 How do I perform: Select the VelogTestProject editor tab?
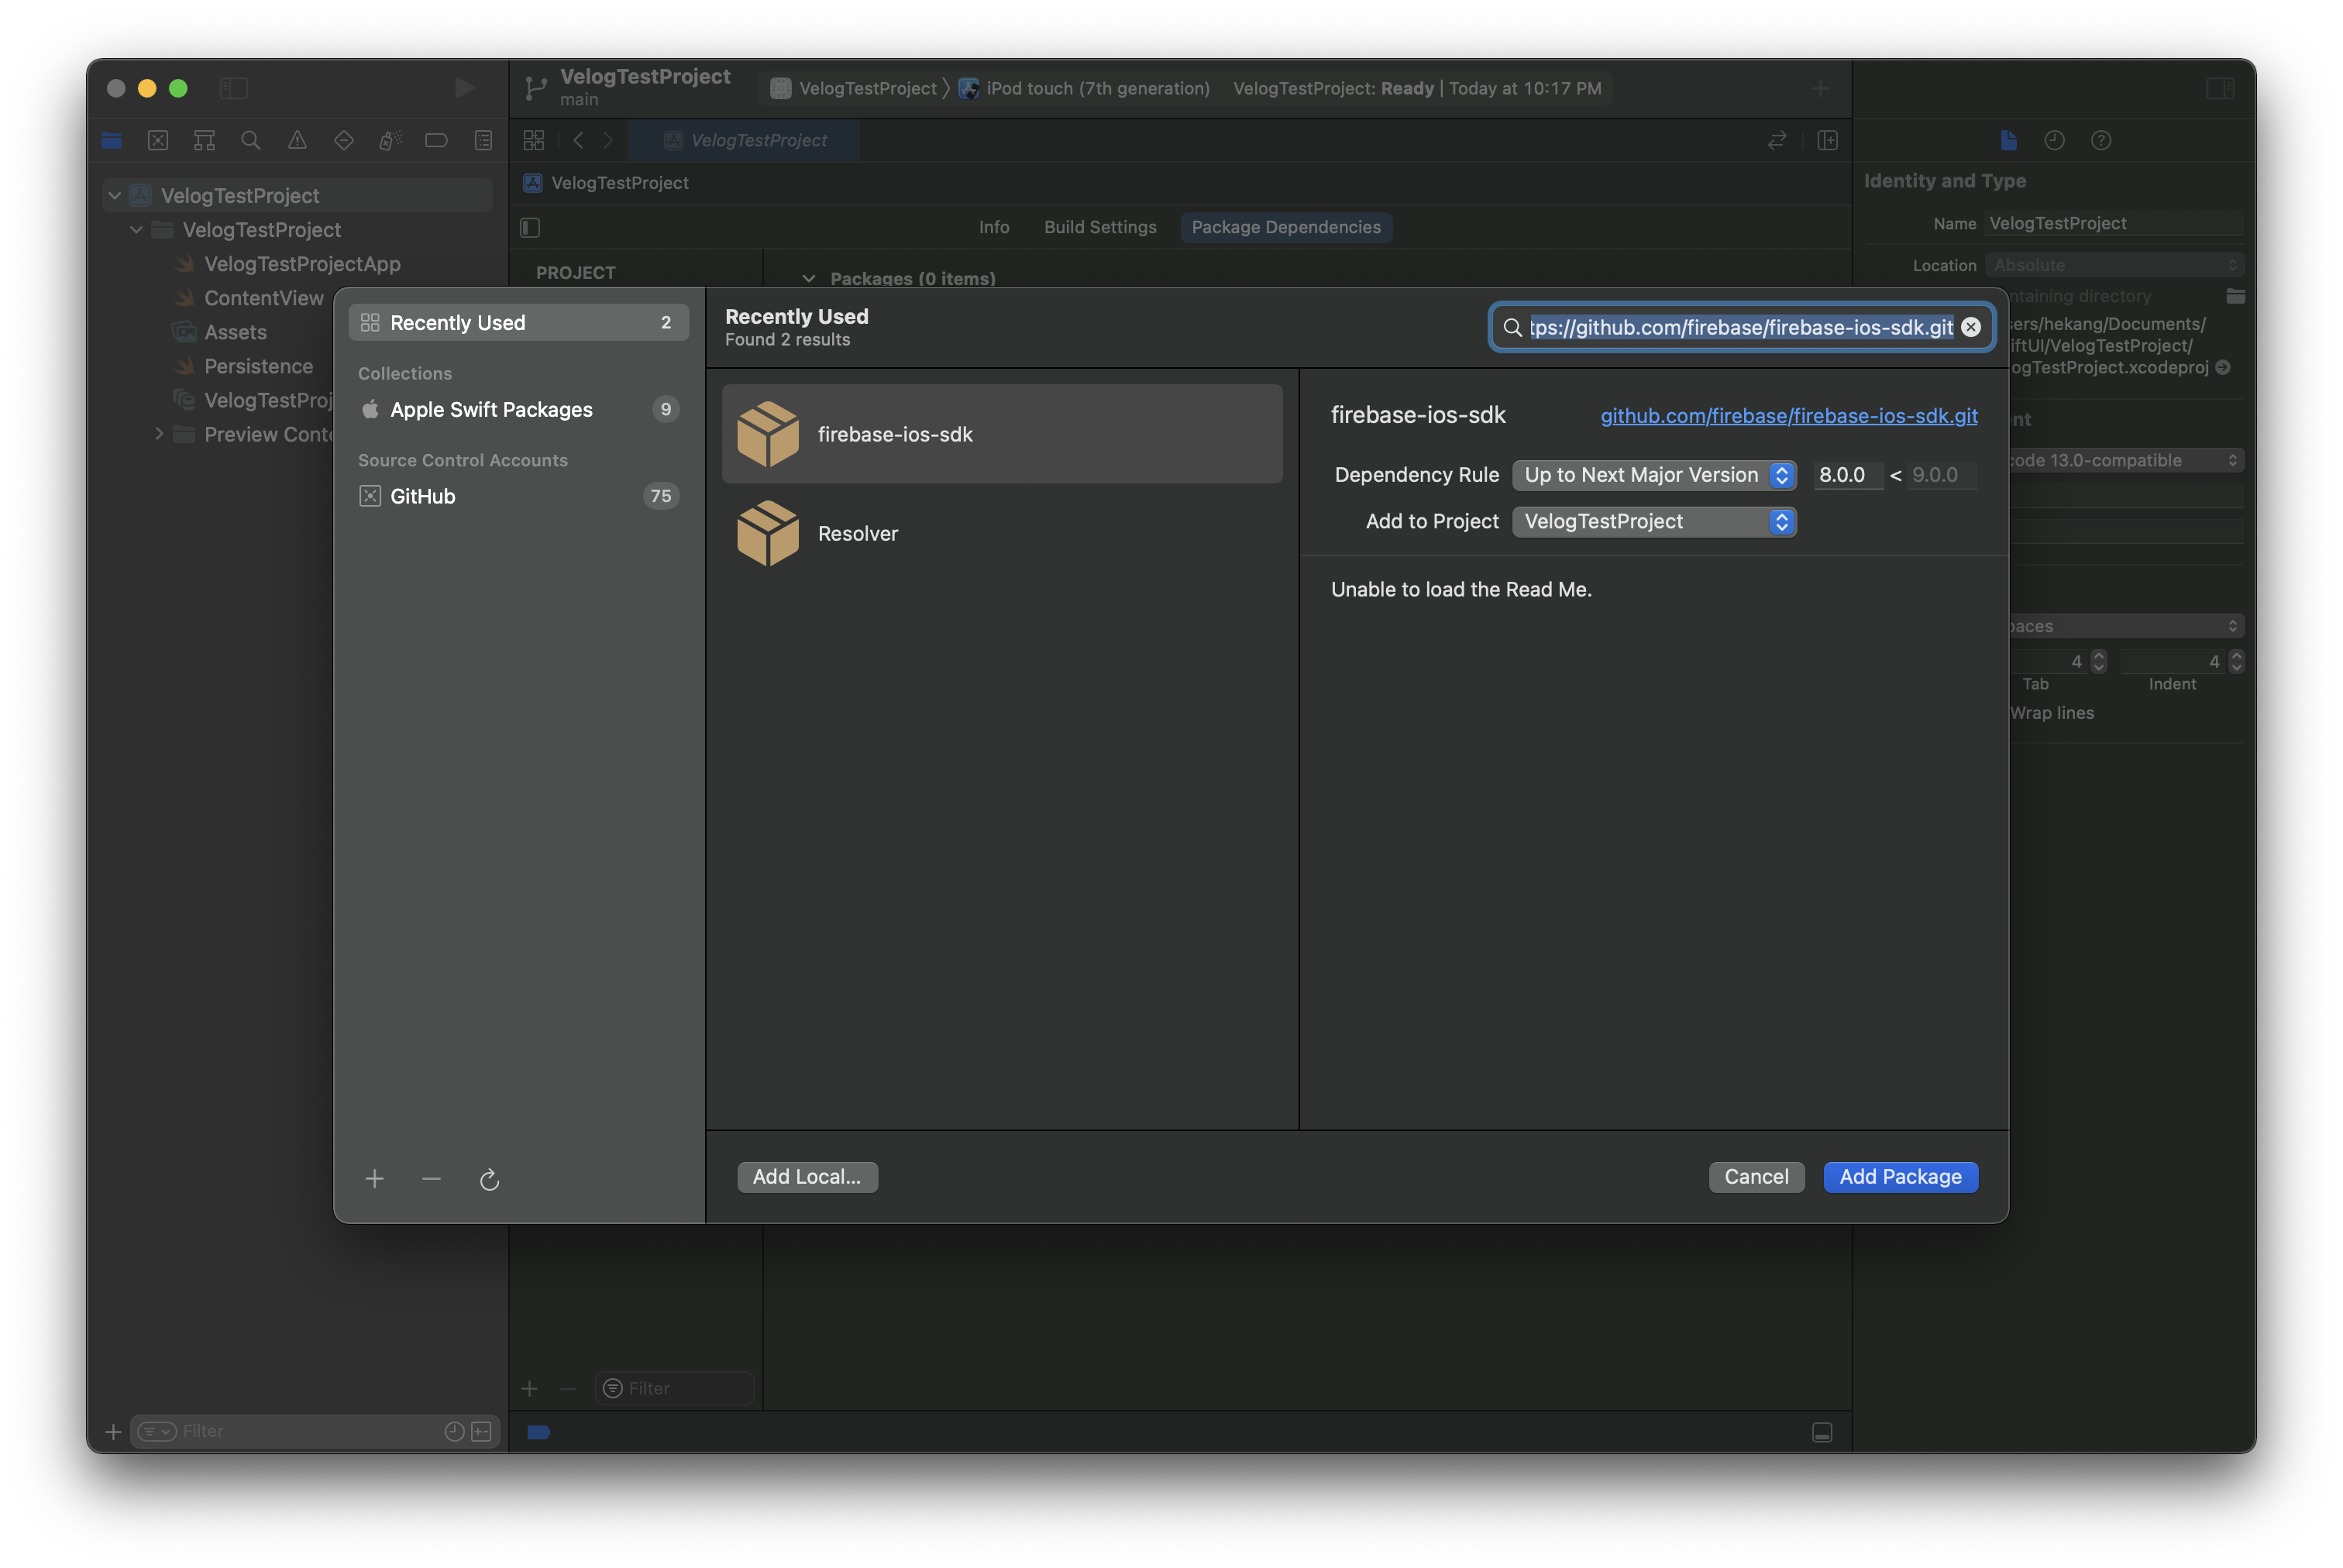click(x=744, y=140)
